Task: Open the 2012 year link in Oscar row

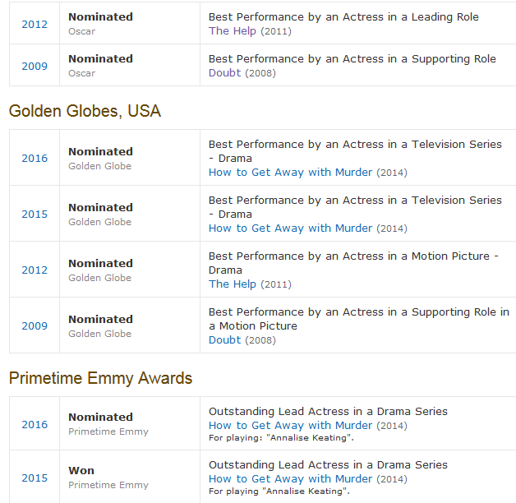Action: (x=35, y=24)
